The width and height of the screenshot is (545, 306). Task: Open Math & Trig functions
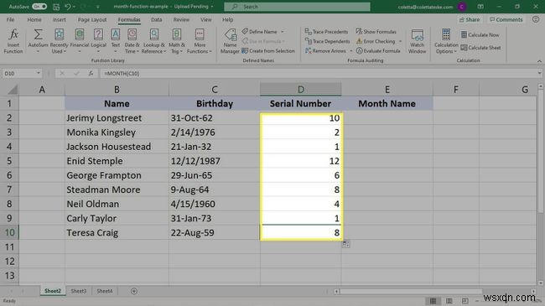pos(177,41)
